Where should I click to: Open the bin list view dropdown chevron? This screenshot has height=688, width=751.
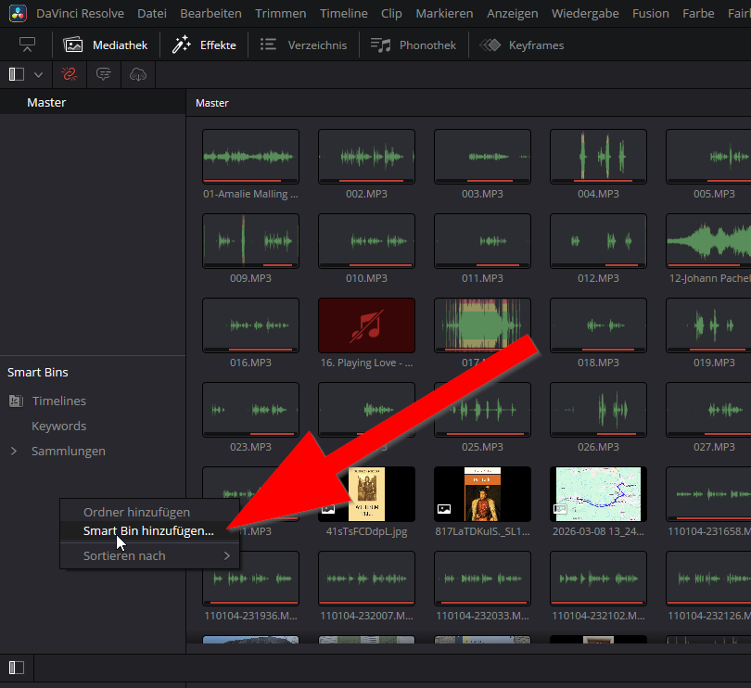click(38, 74)
